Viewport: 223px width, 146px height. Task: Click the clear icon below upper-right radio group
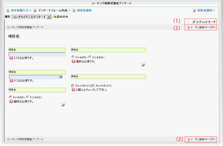click(143, 65)
